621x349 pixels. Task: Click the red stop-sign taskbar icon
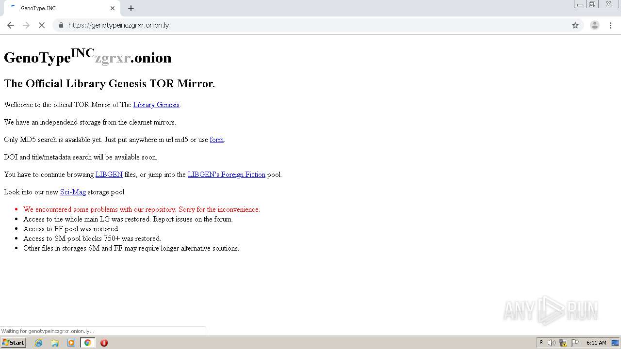(x=104, y=343)
